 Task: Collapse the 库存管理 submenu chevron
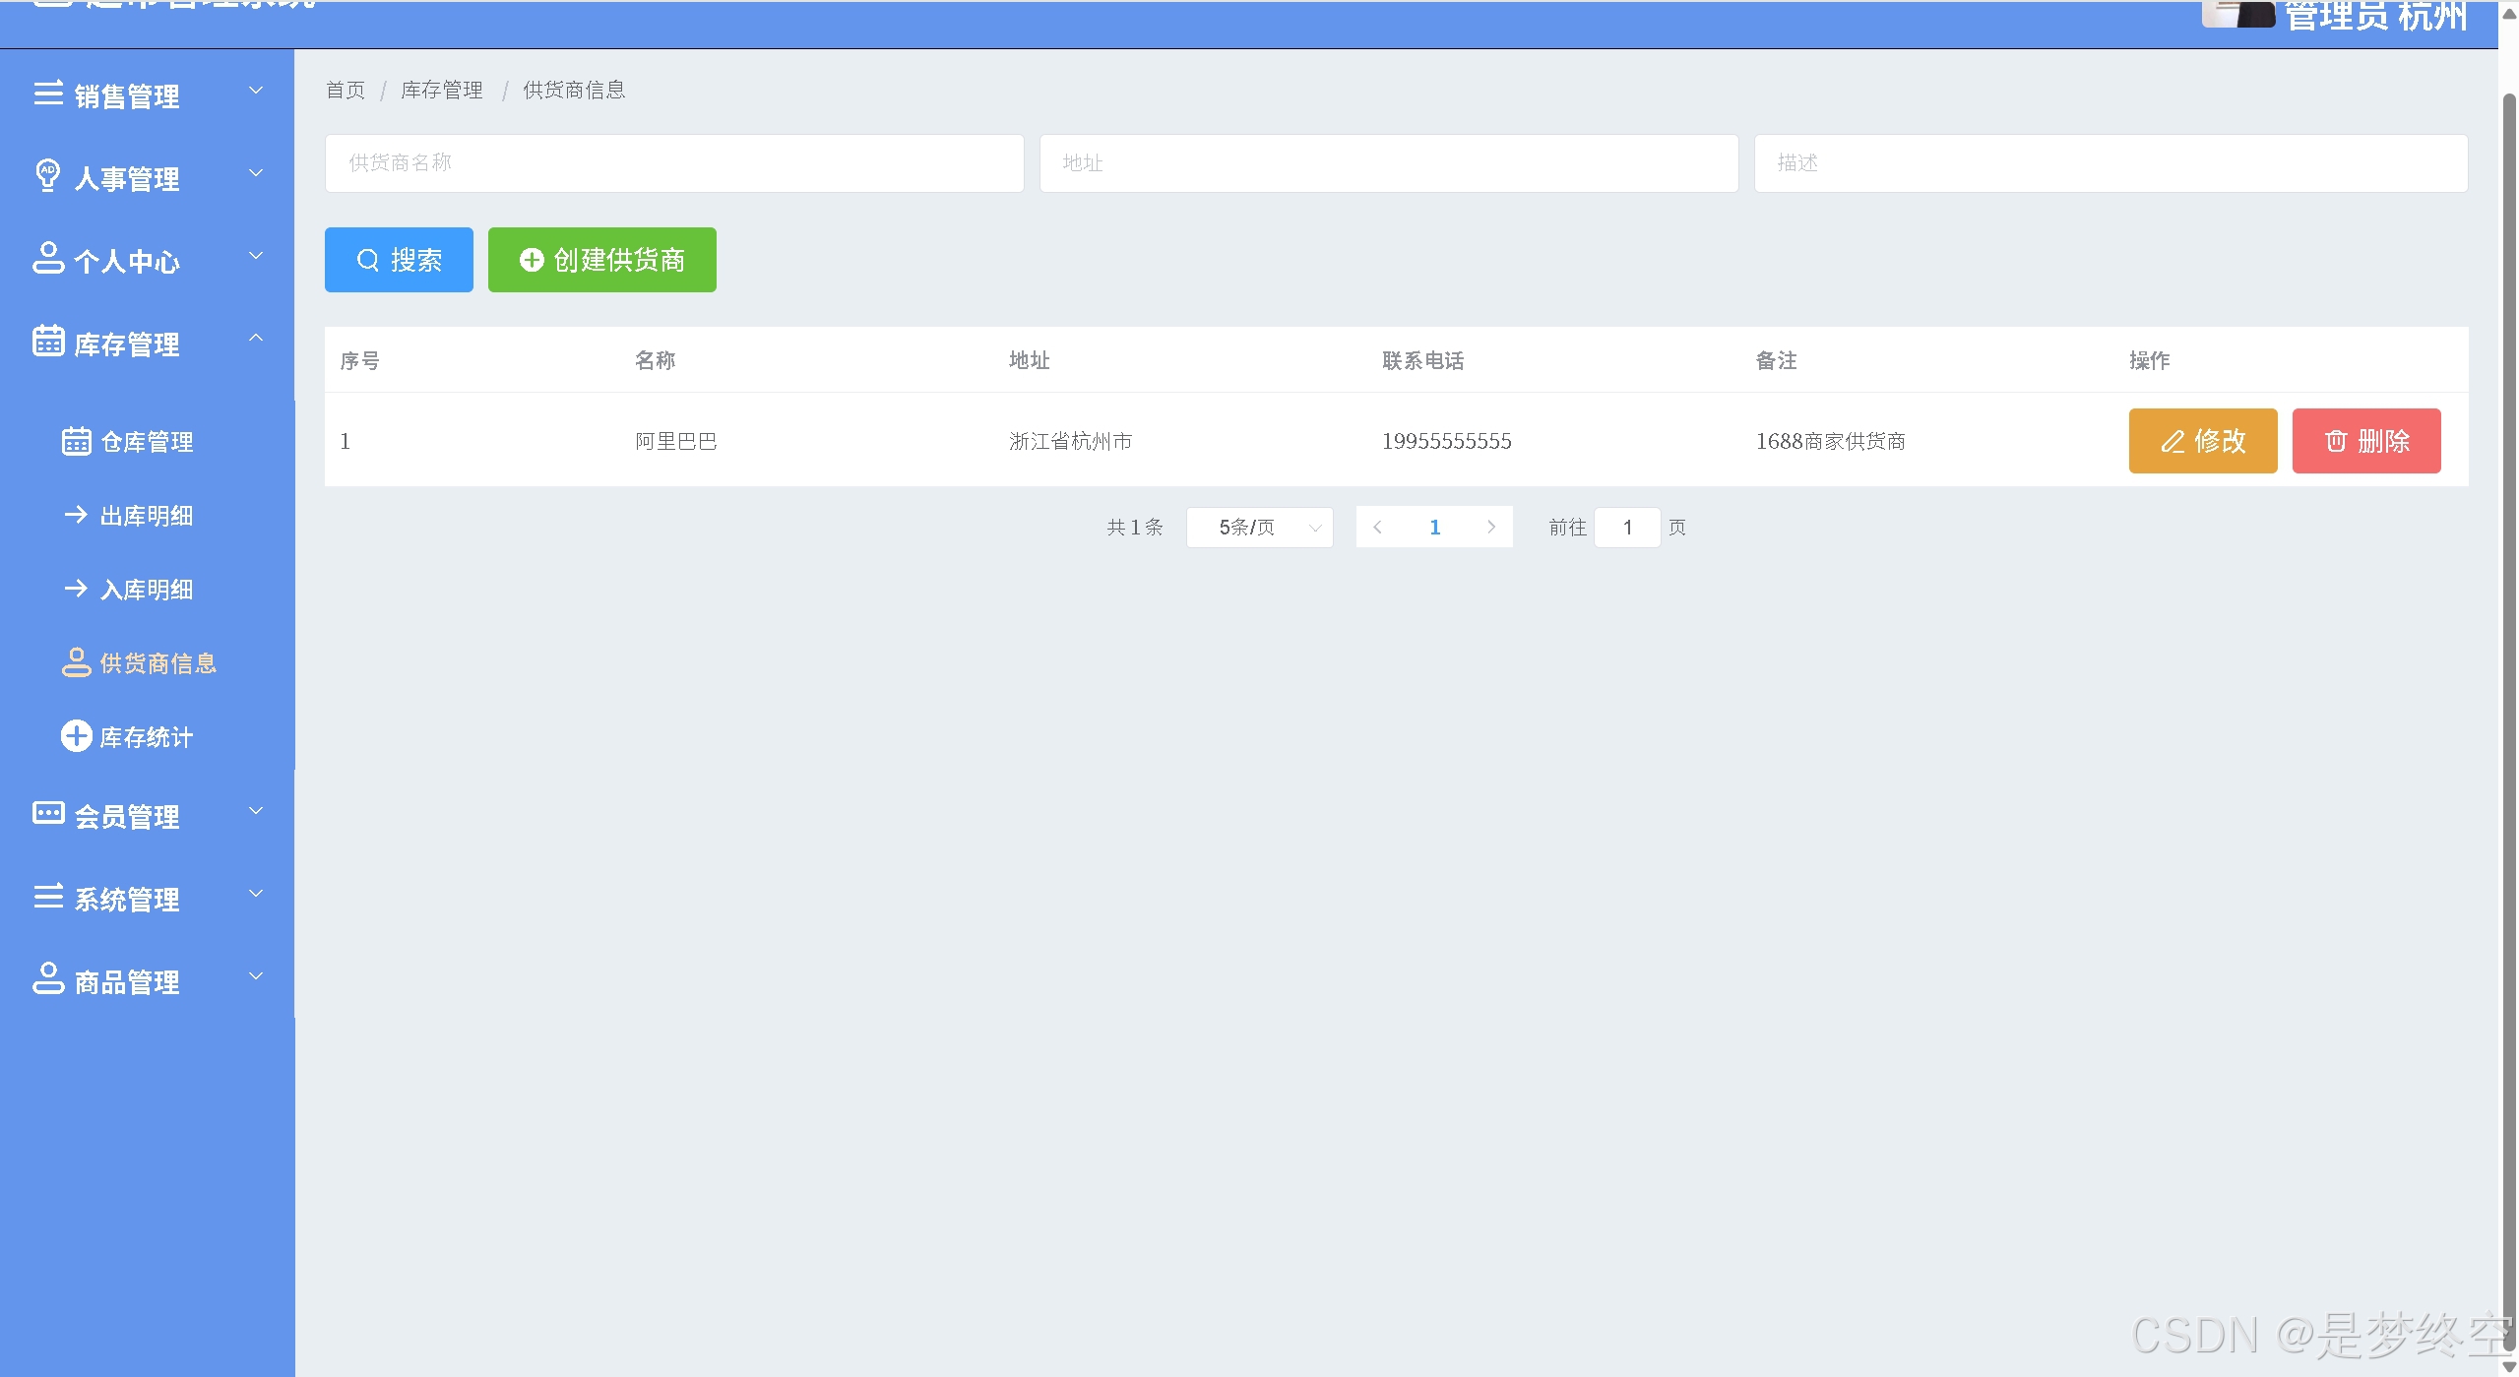tap(256, 339)
